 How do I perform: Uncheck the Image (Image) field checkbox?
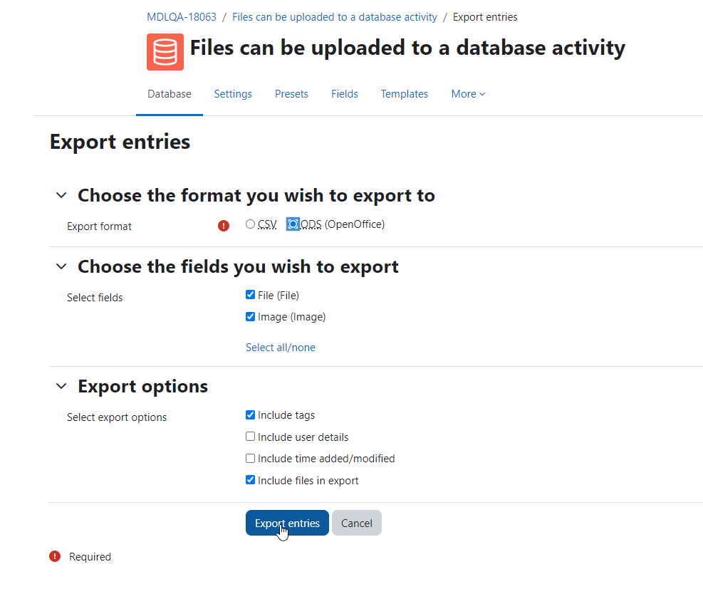[x=250, y=317]
